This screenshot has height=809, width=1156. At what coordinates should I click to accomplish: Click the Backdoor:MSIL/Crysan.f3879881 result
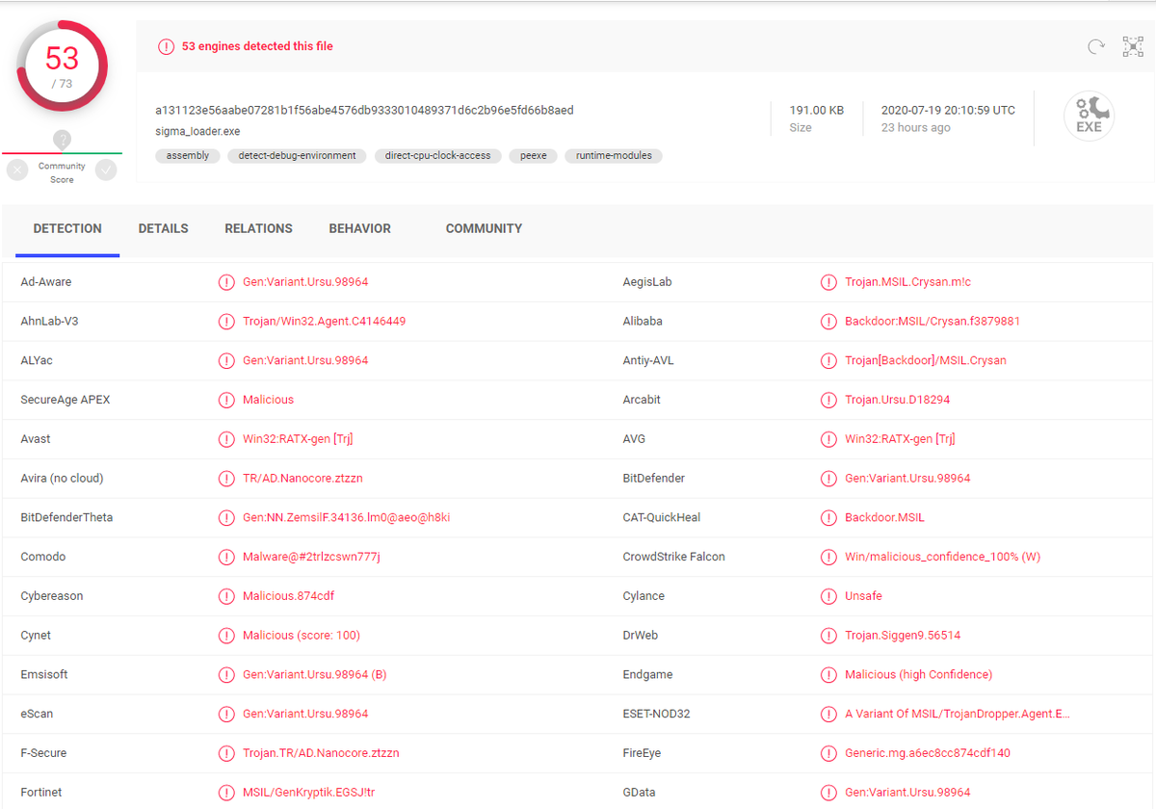tap(933, 322)
